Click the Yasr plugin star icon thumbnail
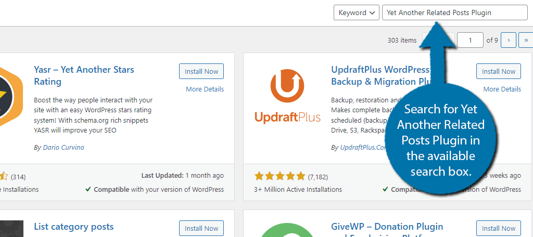The image size is (533, 237). click(x=10, y=96)
